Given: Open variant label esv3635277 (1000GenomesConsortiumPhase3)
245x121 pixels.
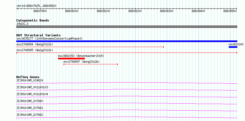Looking at the screenshot, I should tap(50, 38).
